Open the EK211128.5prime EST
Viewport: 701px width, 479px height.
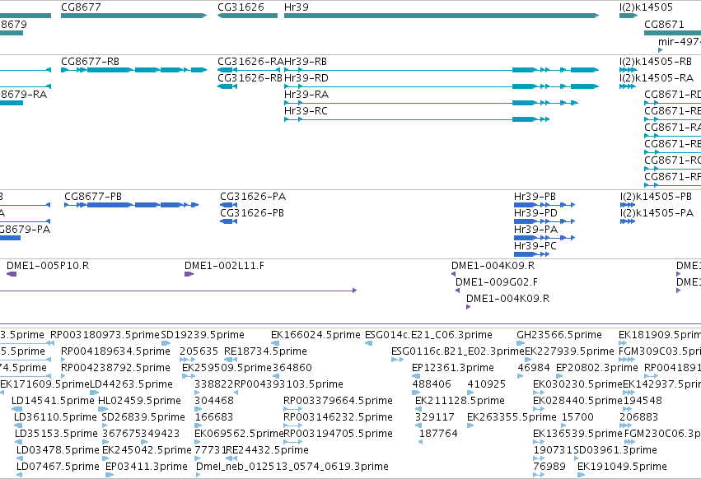click(460, 402)
